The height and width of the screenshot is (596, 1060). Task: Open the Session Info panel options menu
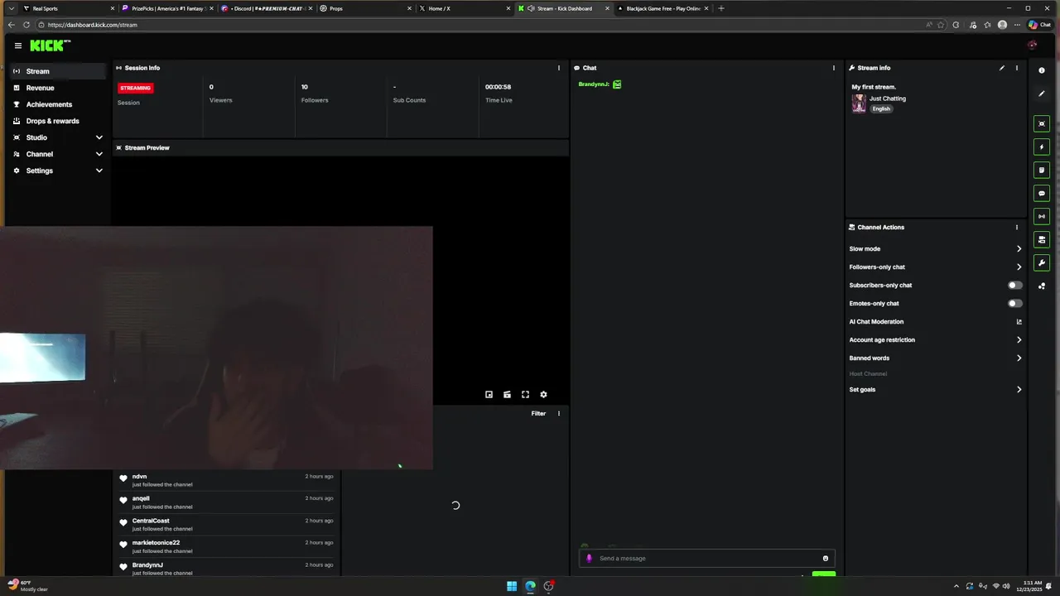(x=558, y=68)
